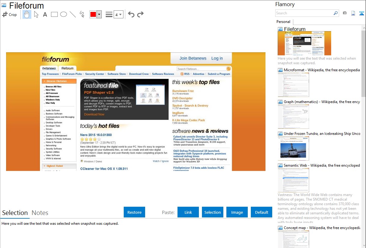This screenshot has width=366, height=248.
Task: Click the Semantic Web entry icon
Action: [280, 165]
